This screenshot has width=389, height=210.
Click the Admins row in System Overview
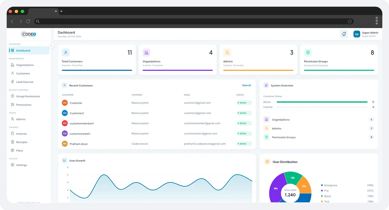(x=319, y=128)
